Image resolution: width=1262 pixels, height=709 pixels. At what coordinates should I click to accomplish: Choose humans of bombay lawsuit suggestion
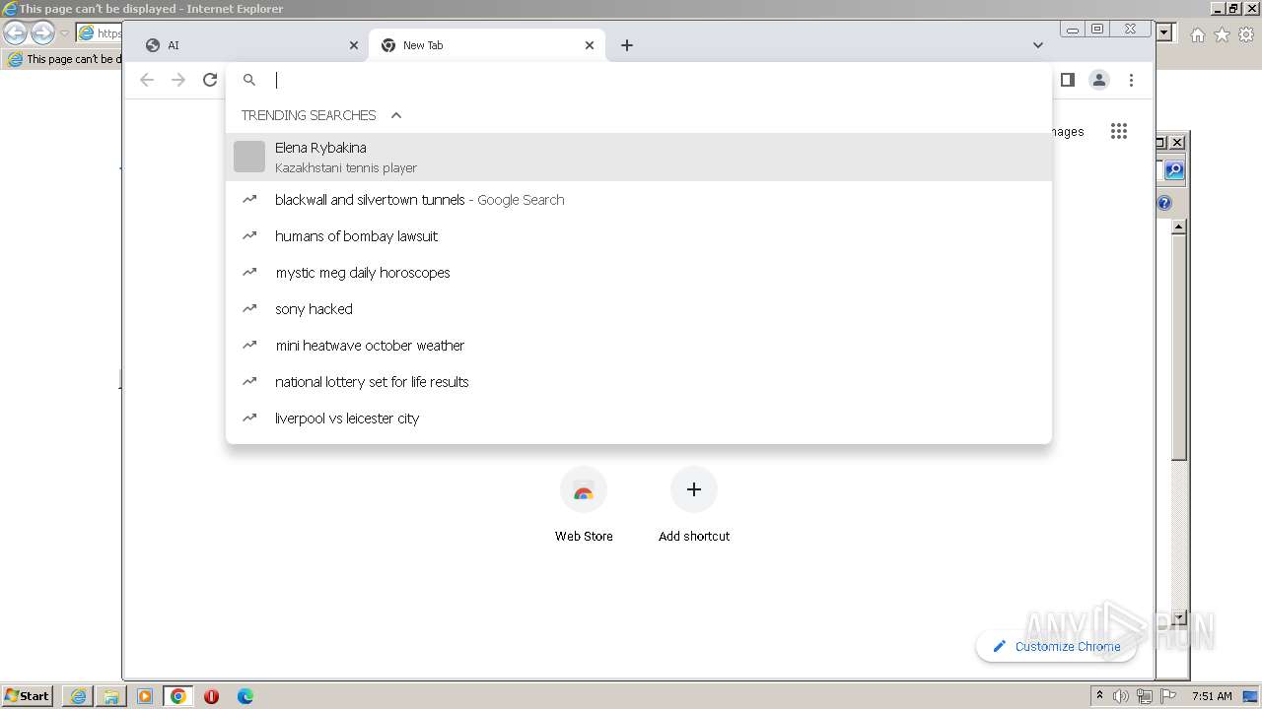[639, 236]
